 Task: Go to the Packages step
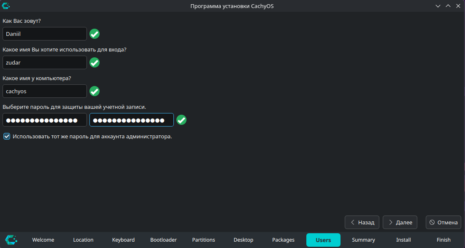click(x=283, y=240)
